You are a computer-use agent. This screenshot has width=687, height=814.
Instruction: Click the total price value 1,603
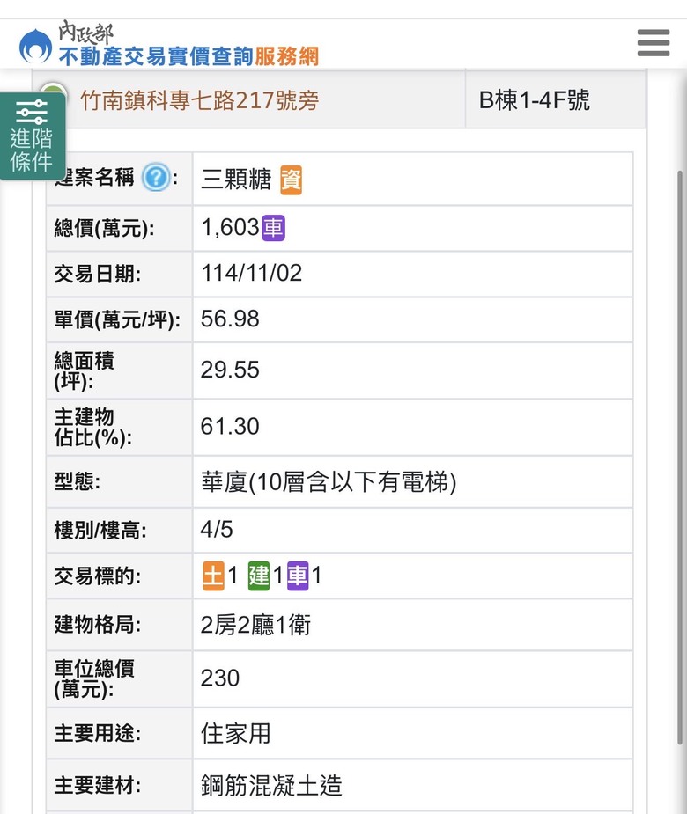pos(230,228)
